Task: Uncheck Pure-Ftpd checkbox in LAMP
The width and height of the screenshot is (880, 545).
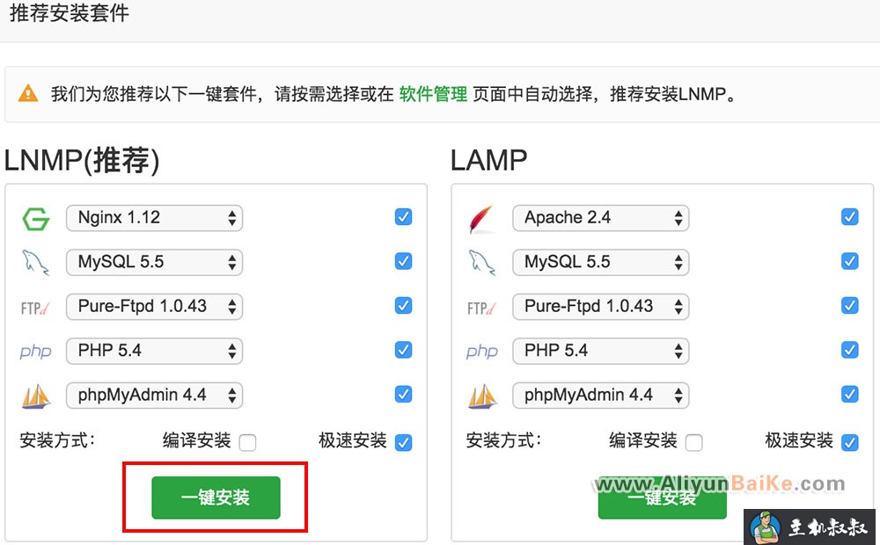Action: pyautogui.click(x=850, y=306)
